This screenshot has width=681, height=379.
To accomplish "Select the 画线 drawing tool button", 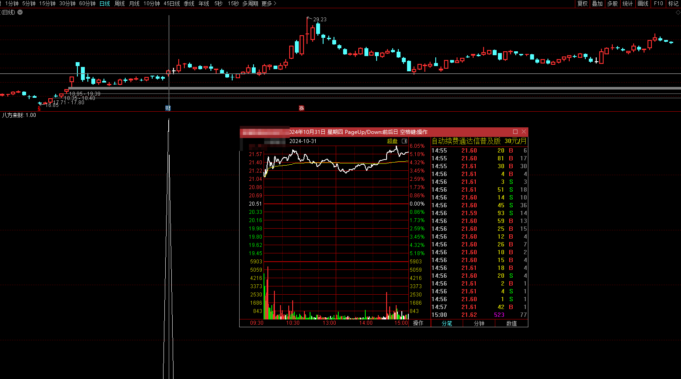I will 643,3.
